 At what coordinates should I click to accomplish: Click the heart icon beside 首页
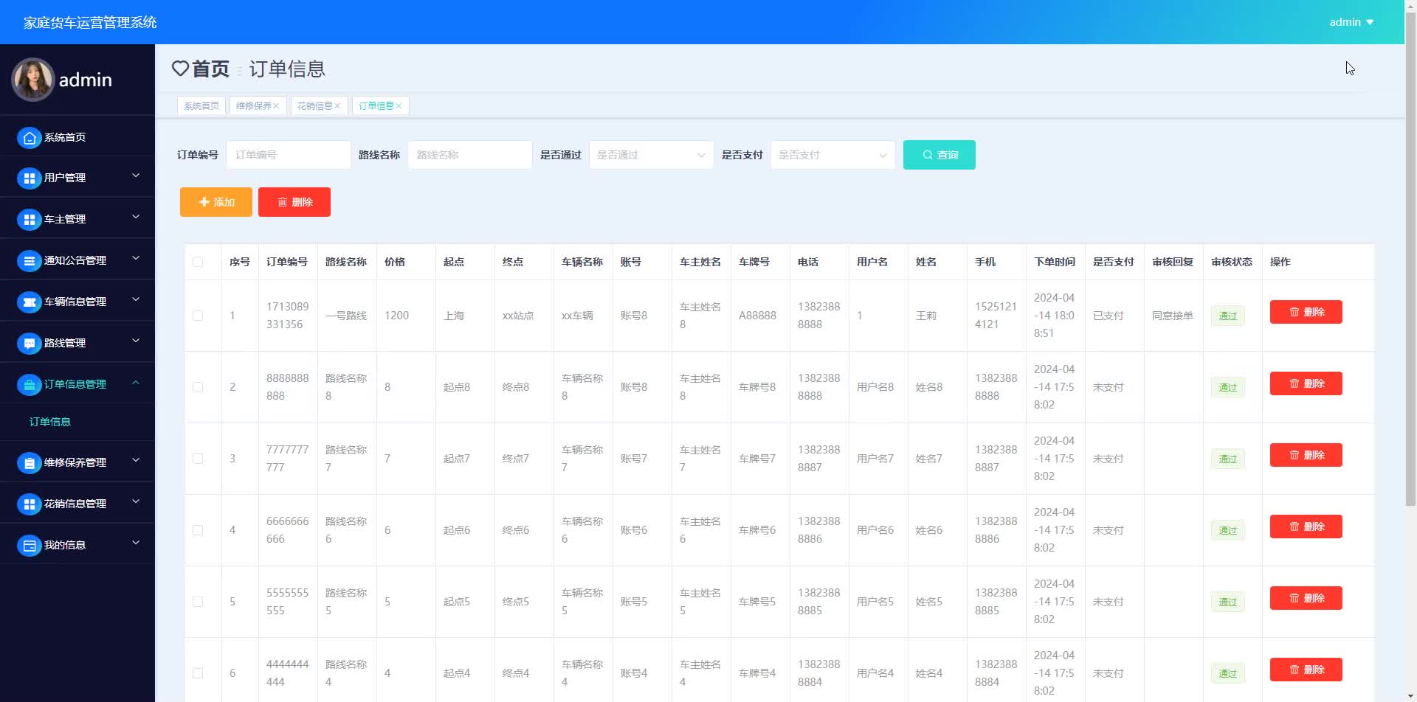180,69
